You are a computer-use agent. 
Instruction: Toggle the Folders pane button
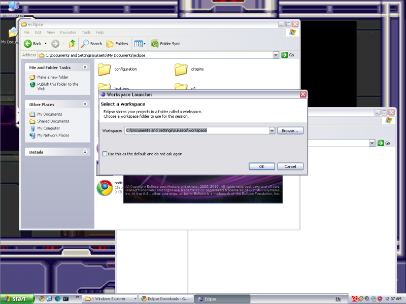117,44
